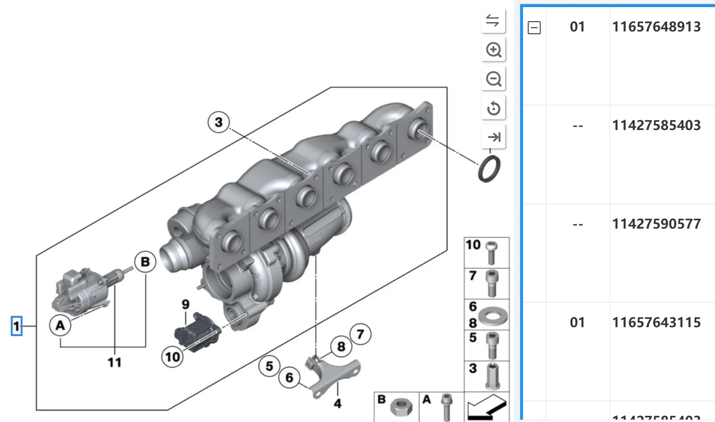This screenshot has width=715, height=422.
Task: Reset diagram rotation with the circular arrow
Action: pos(493,108)
